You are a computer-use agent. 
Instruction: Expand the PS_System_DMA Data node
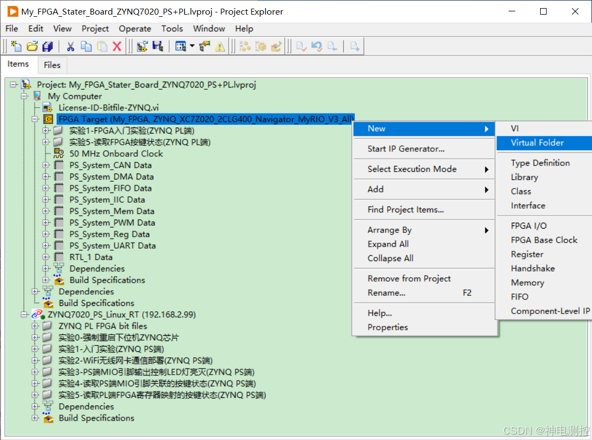pyautogui.click(x=45, y=177)
